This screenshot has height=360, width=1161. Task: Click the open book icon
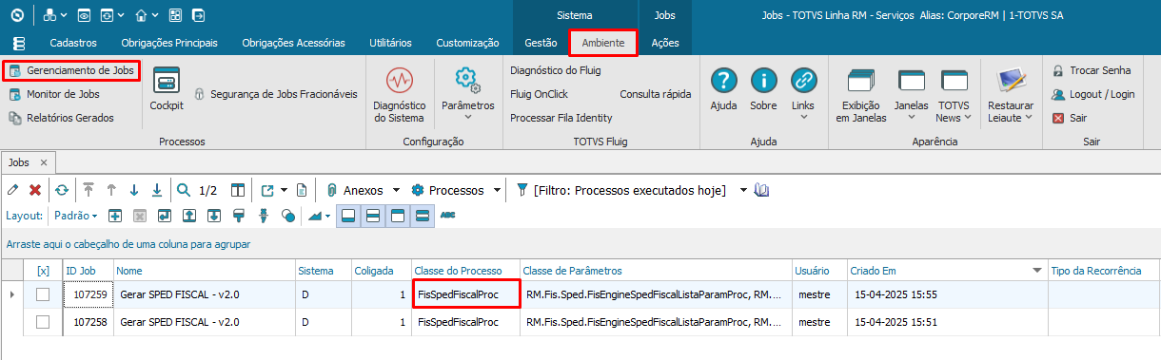click(x=760, y=190)
